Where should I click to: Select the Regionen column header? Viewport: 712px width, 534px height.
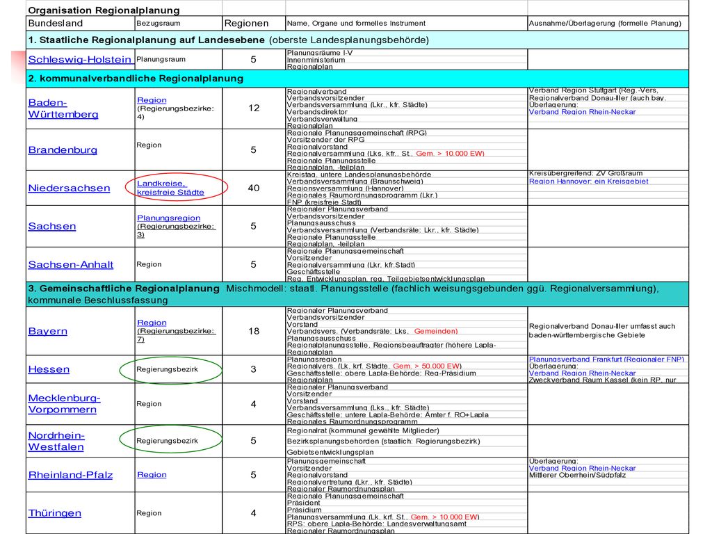247,23
